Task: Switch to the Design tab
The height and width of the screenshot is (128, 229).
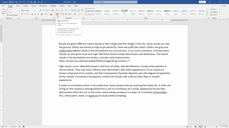Action: point(25,6)
